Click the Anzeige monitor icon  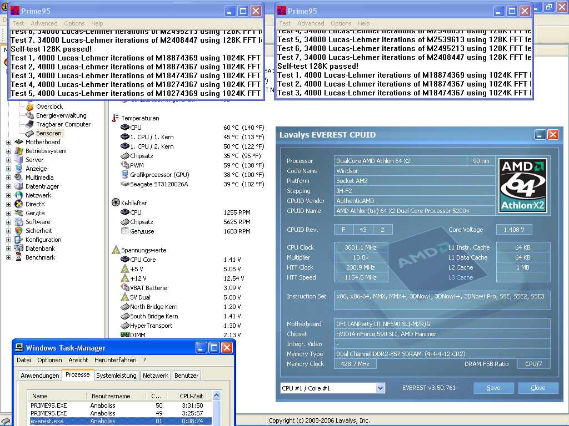[x=19, y=169]
